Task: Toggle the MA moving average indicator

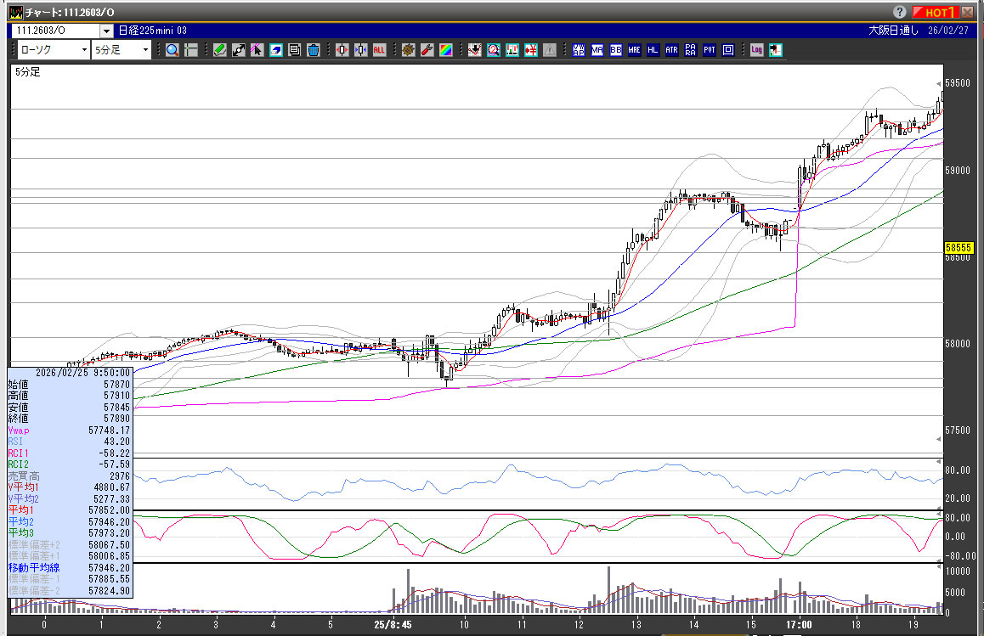Action: [x=597, y=50]
